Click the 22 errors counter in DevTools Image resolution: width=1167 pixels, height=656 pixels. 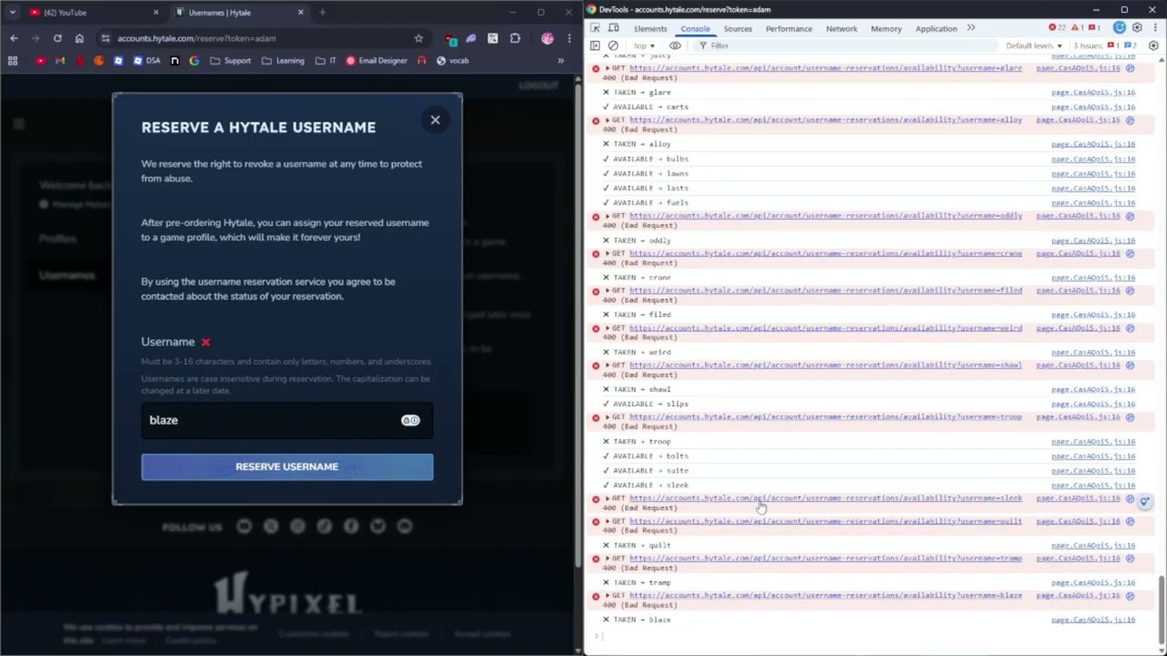[1058, 28]
